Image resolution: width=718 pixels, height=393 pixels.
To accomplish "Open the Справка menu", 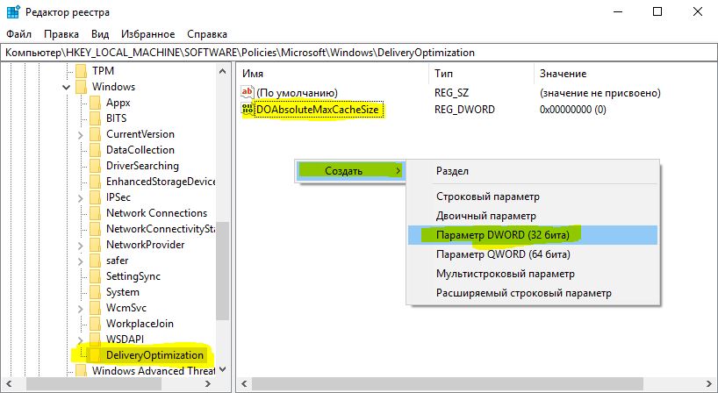I will pos(207,34).
